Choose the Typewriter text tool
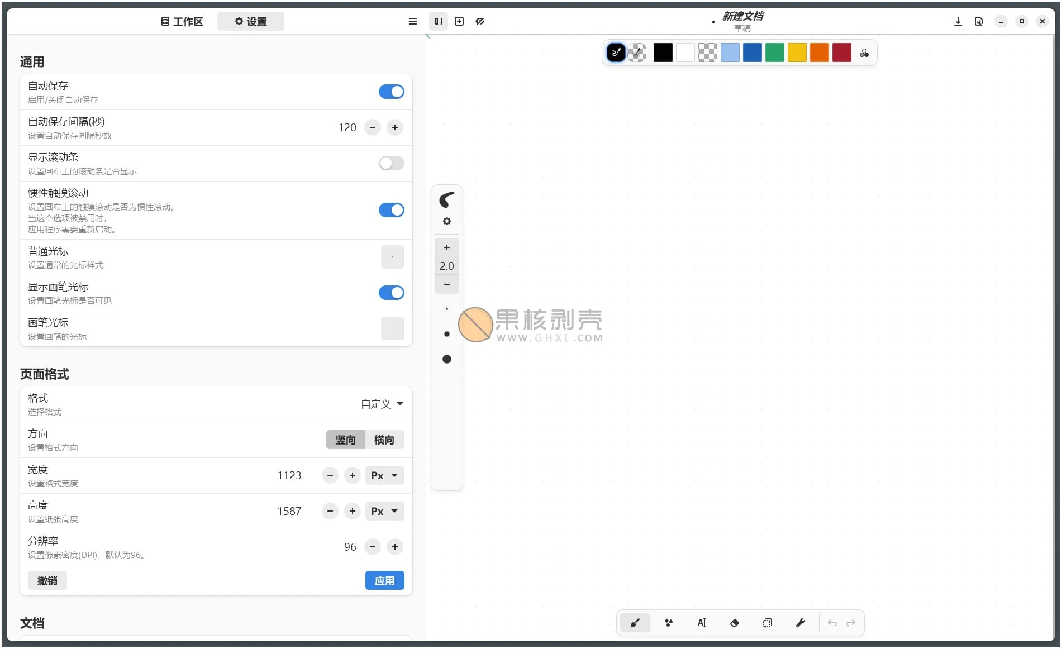Viewport: 1062px width, 649px height. point(701,623)
